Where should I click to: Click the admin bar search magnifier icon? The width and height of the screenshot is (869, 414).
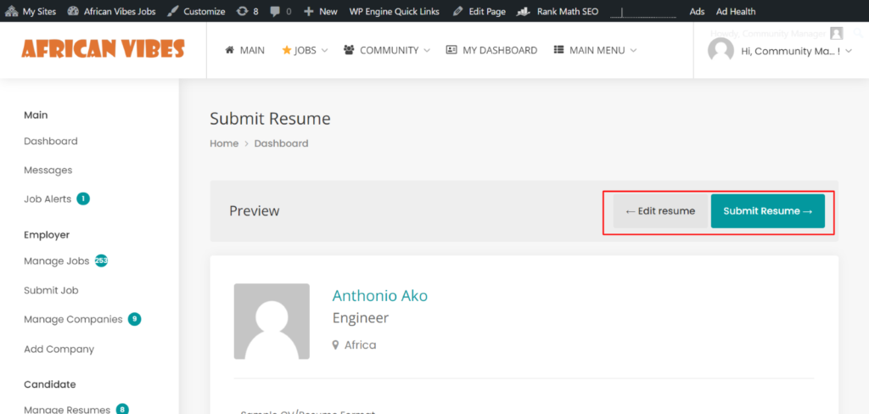pos(859,33)
